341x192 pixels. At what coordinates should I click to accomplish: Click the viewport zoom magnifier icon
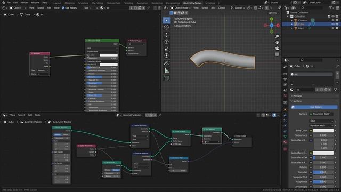277,36
